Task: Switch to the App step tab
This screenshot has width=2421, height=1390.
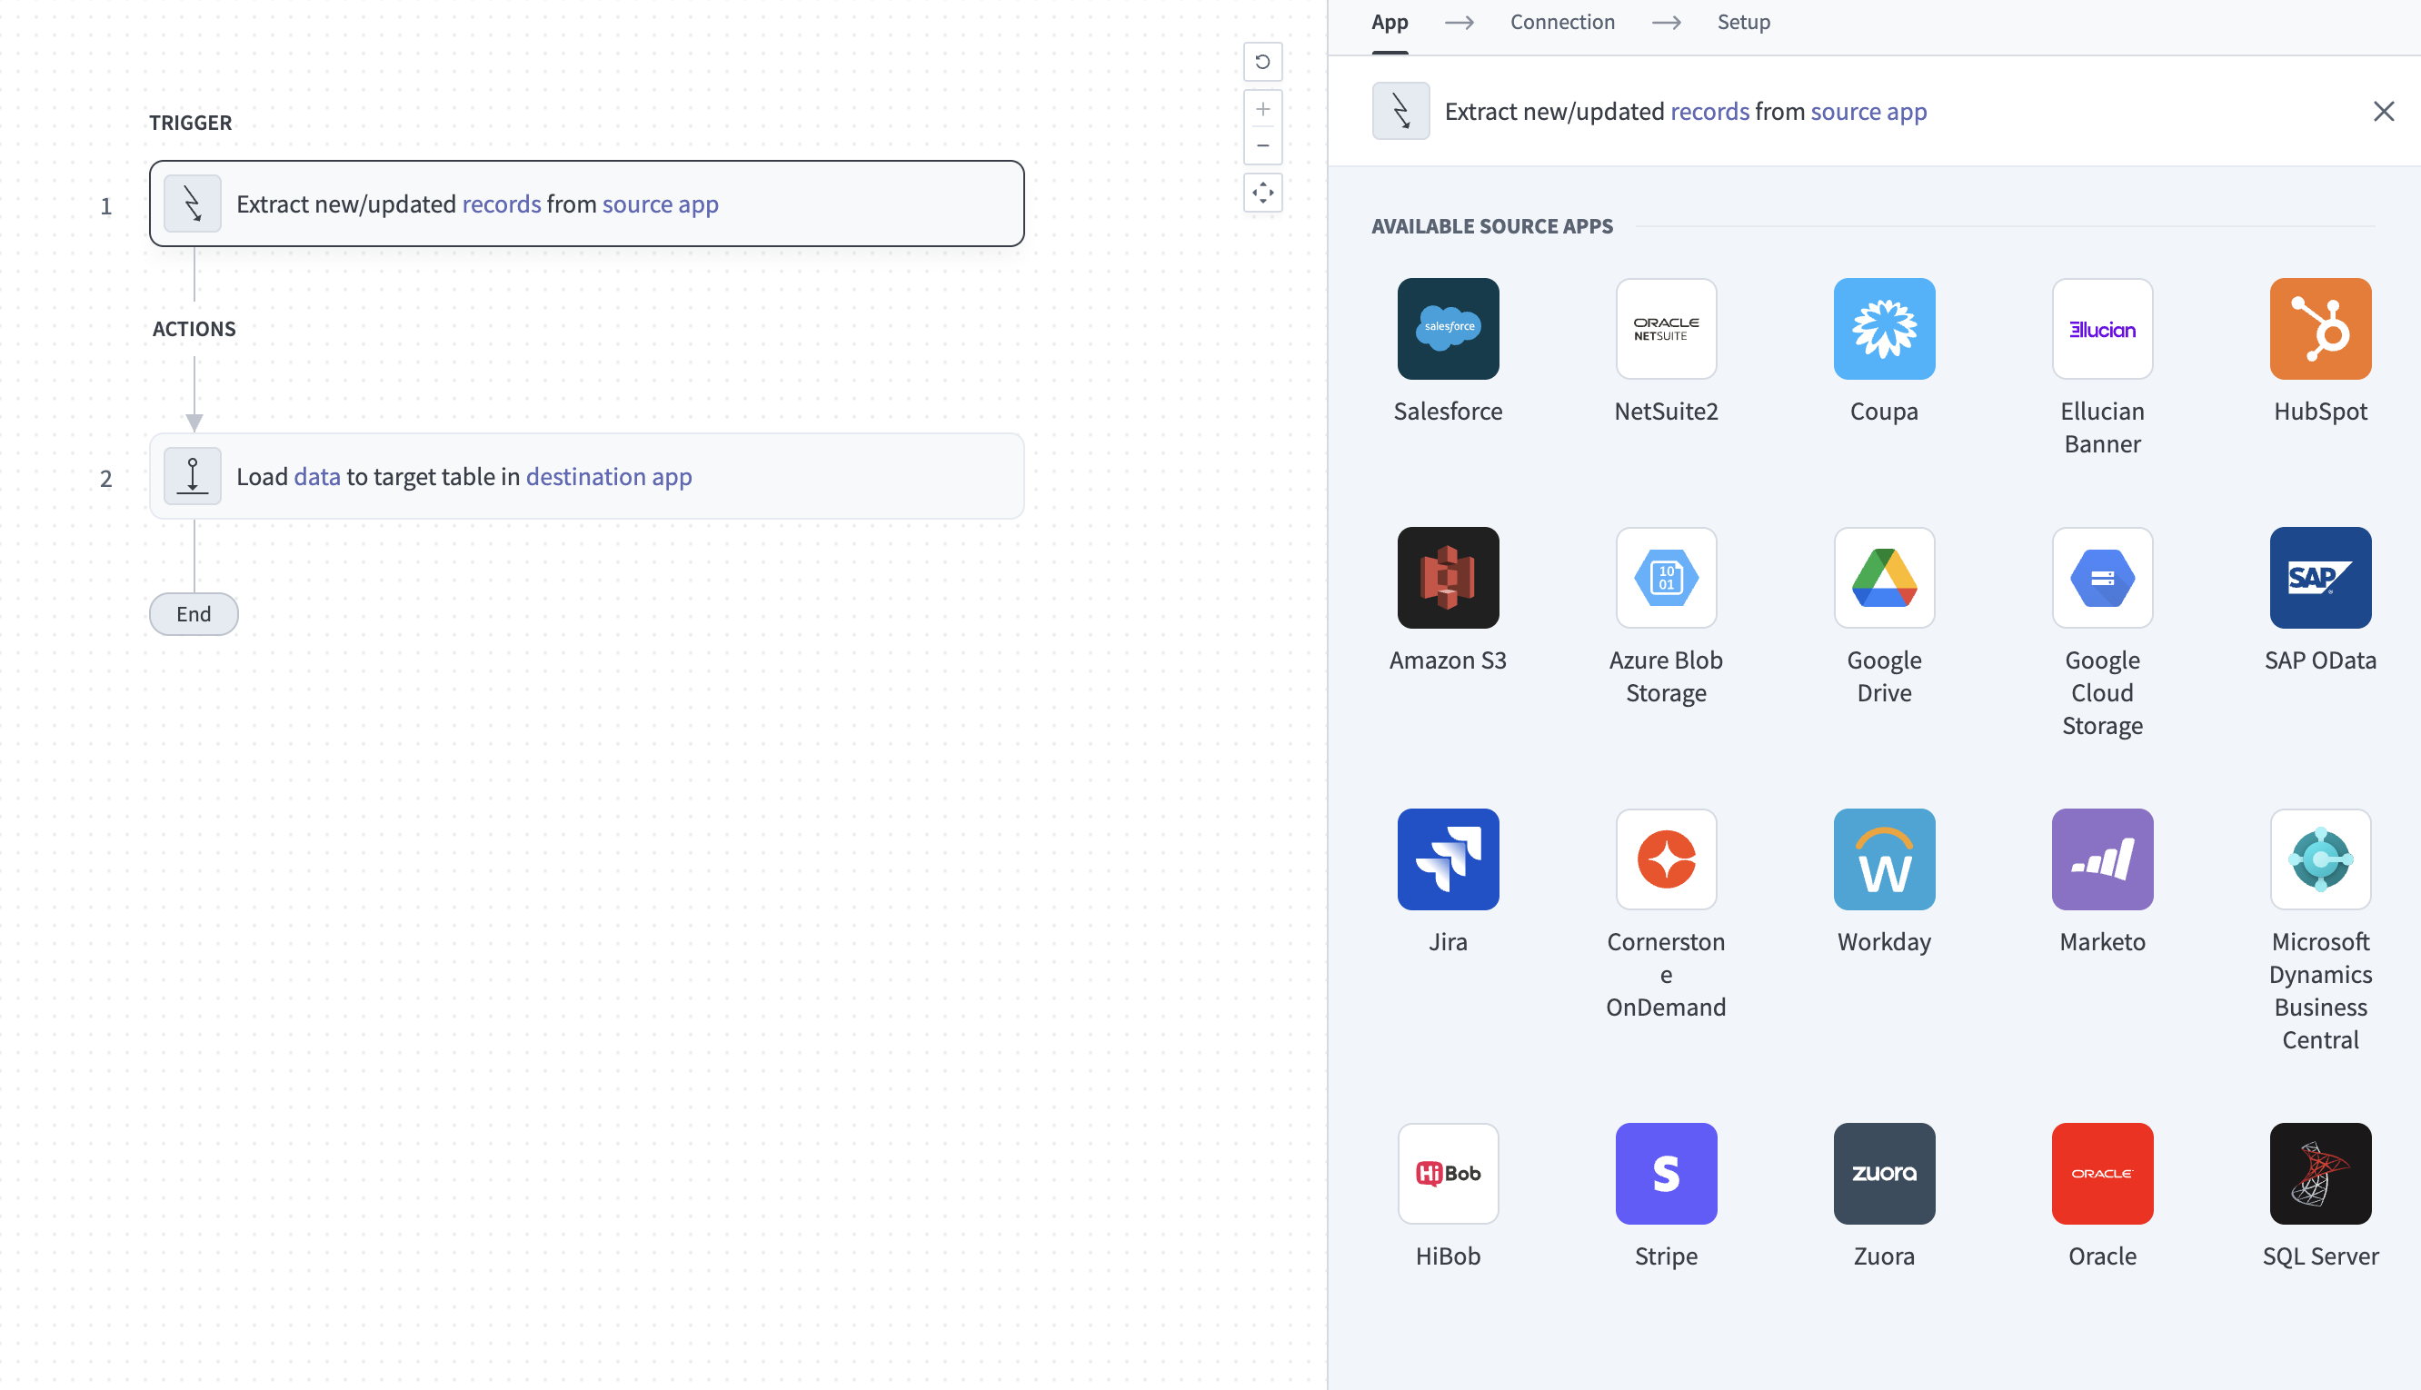Action: tap(1389, 22)
